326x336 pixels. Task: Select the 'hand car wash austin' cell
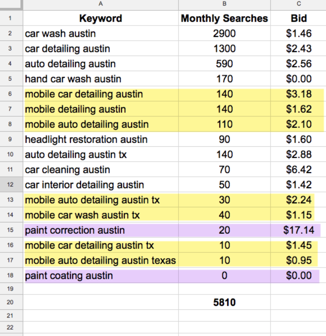pos(100,79)
